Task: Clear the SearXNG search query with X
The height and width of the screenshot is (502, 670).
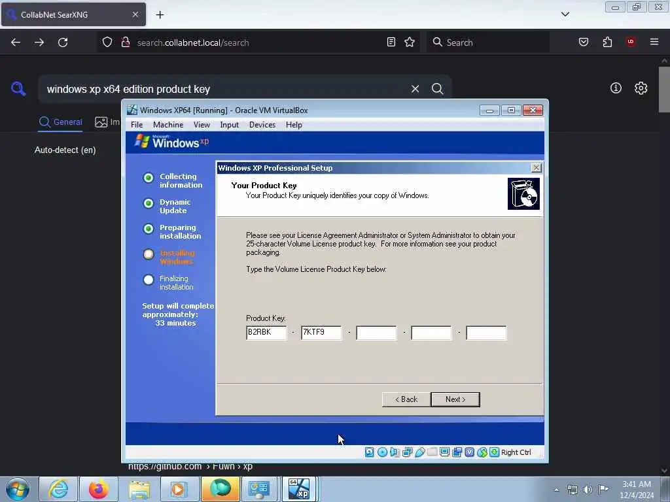Action: (x=415, y=89)
